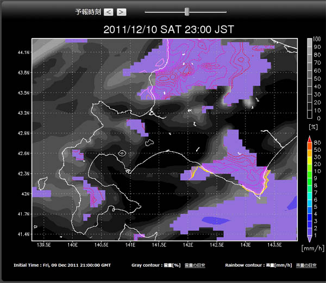Click the '41.4N' latitude axis label
Screen dimensions: 326x283
click(23, 234)
